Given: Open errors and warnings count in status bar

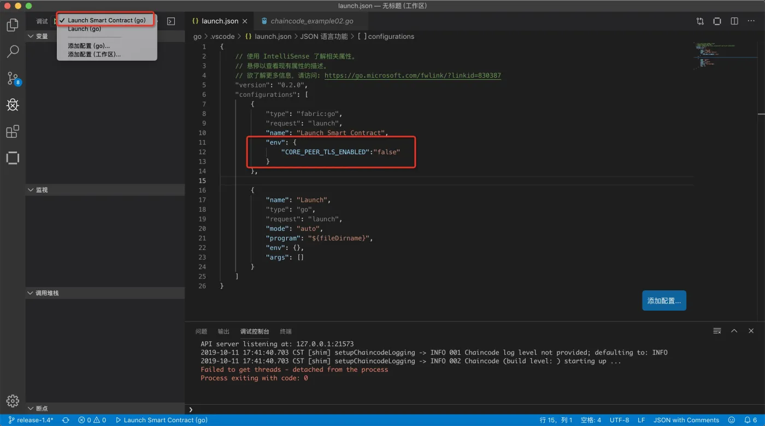Looking at the screenshot, I should pos(92,420).
